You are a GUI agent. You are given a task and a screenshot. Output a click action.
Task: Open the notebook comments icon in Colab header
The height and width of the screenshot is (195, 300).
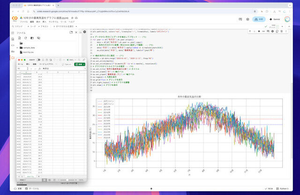pos(240,19)
